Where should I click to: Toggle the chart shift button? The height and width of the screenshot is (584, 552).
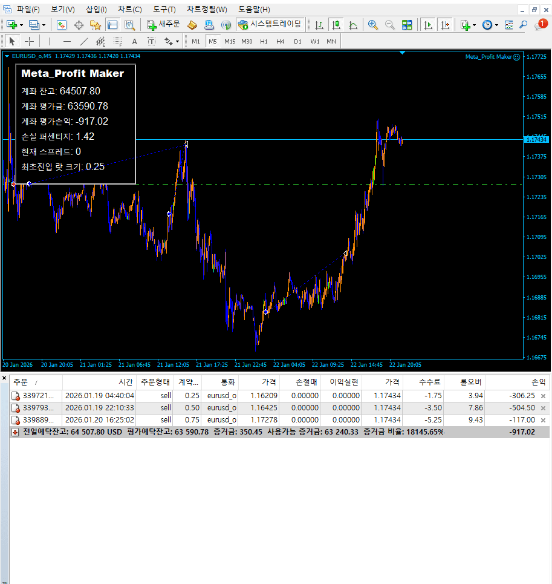tap(445, 25)
